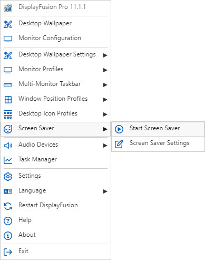The width and height of the screenshot is (205, 260).
Task: Launch Task Manager from the menu
Action: (55, 160)
